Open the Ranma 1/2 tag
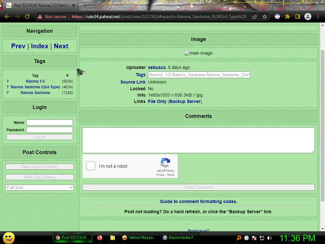 (x=35, y=81)
